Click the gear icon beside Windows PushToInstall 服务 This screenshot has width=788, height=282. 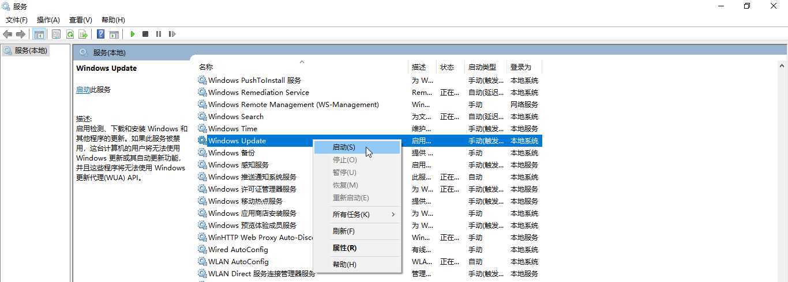(x=202, y=80)
